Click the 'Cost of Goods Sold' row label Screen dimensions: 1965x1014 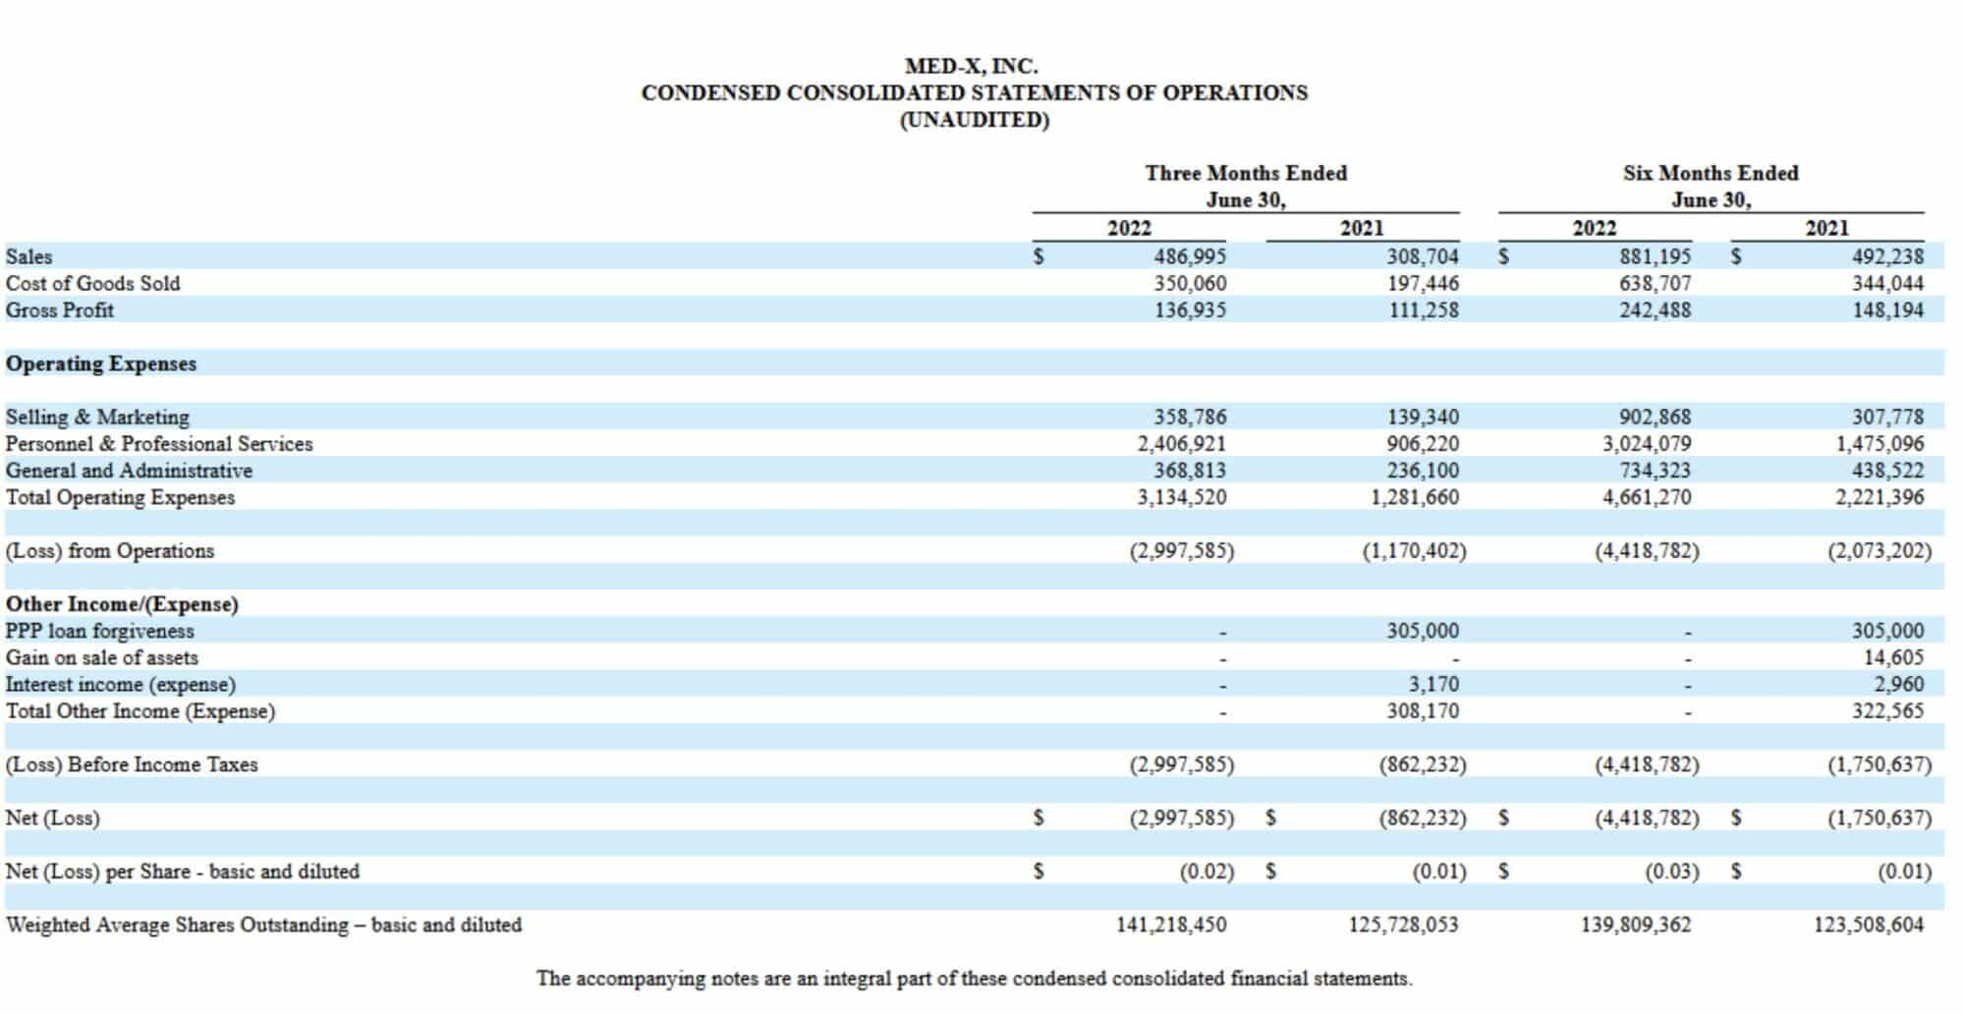coord(92,283)
